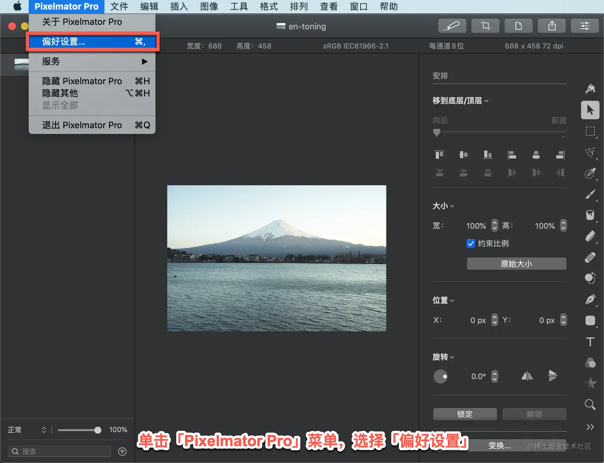Align layers to bottom edges
Image resolution: width=604 pixels, height=463 pixels.
(x=488, y=154)
